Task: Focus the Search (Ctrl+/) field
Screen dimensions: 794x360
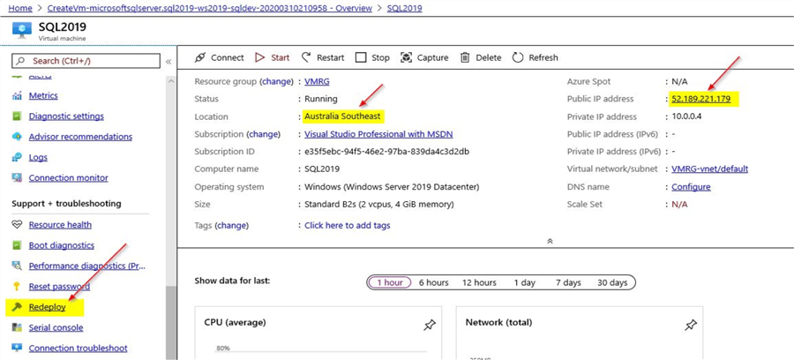Action: point(86,61)
